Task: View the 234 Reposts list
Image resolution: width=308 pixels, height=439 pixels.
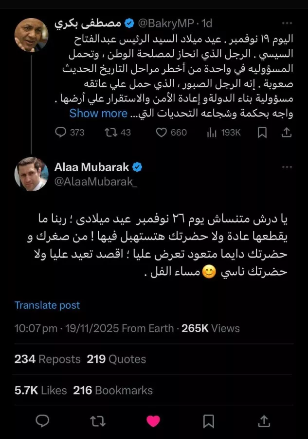Action: point(47,359)
